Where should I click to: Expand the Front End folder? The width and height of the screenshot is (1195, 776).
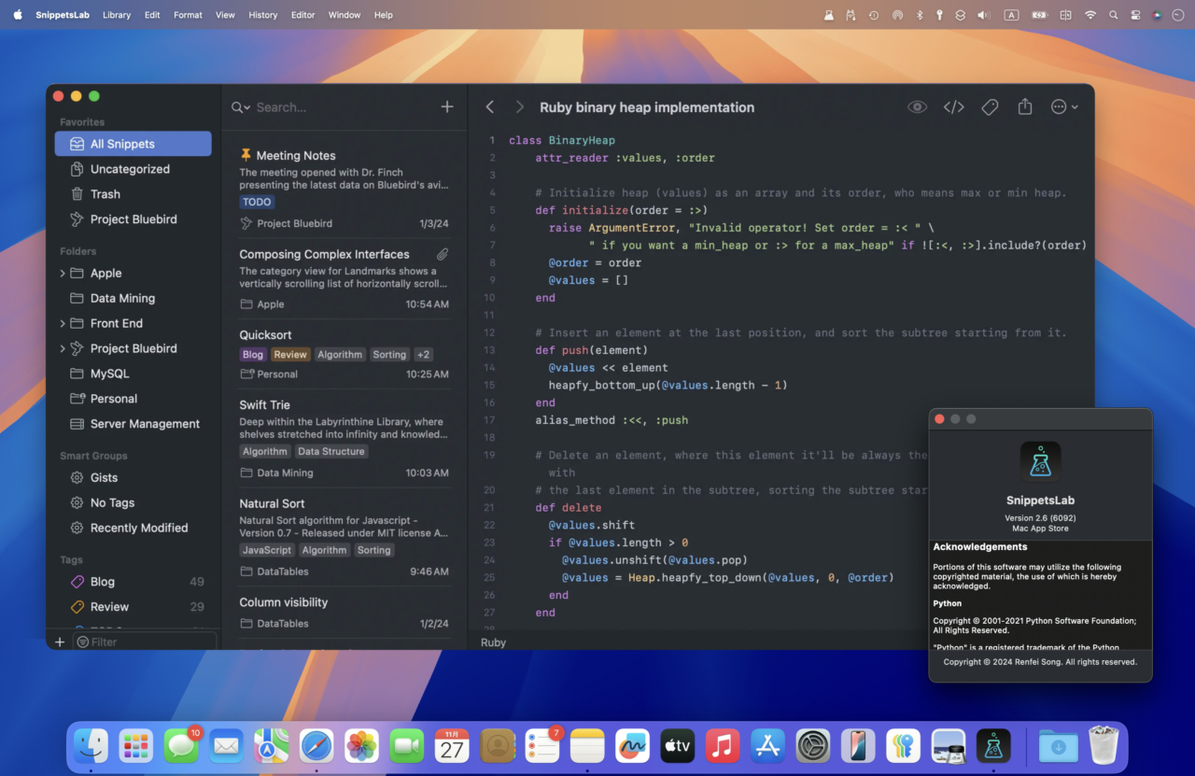pyautogui.click(x=63, y=324)
